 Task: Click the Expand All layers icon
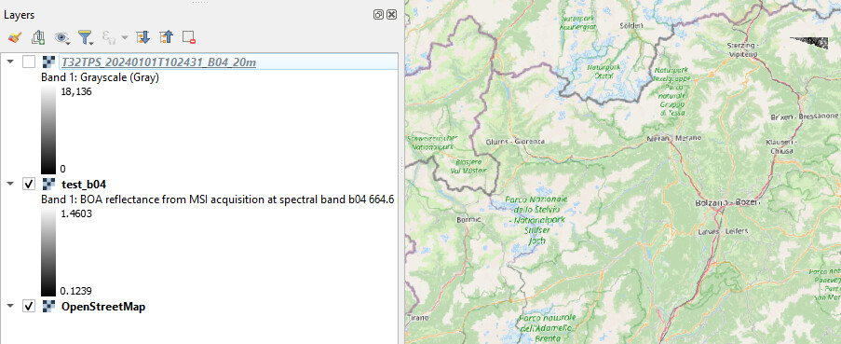[142, 37]
